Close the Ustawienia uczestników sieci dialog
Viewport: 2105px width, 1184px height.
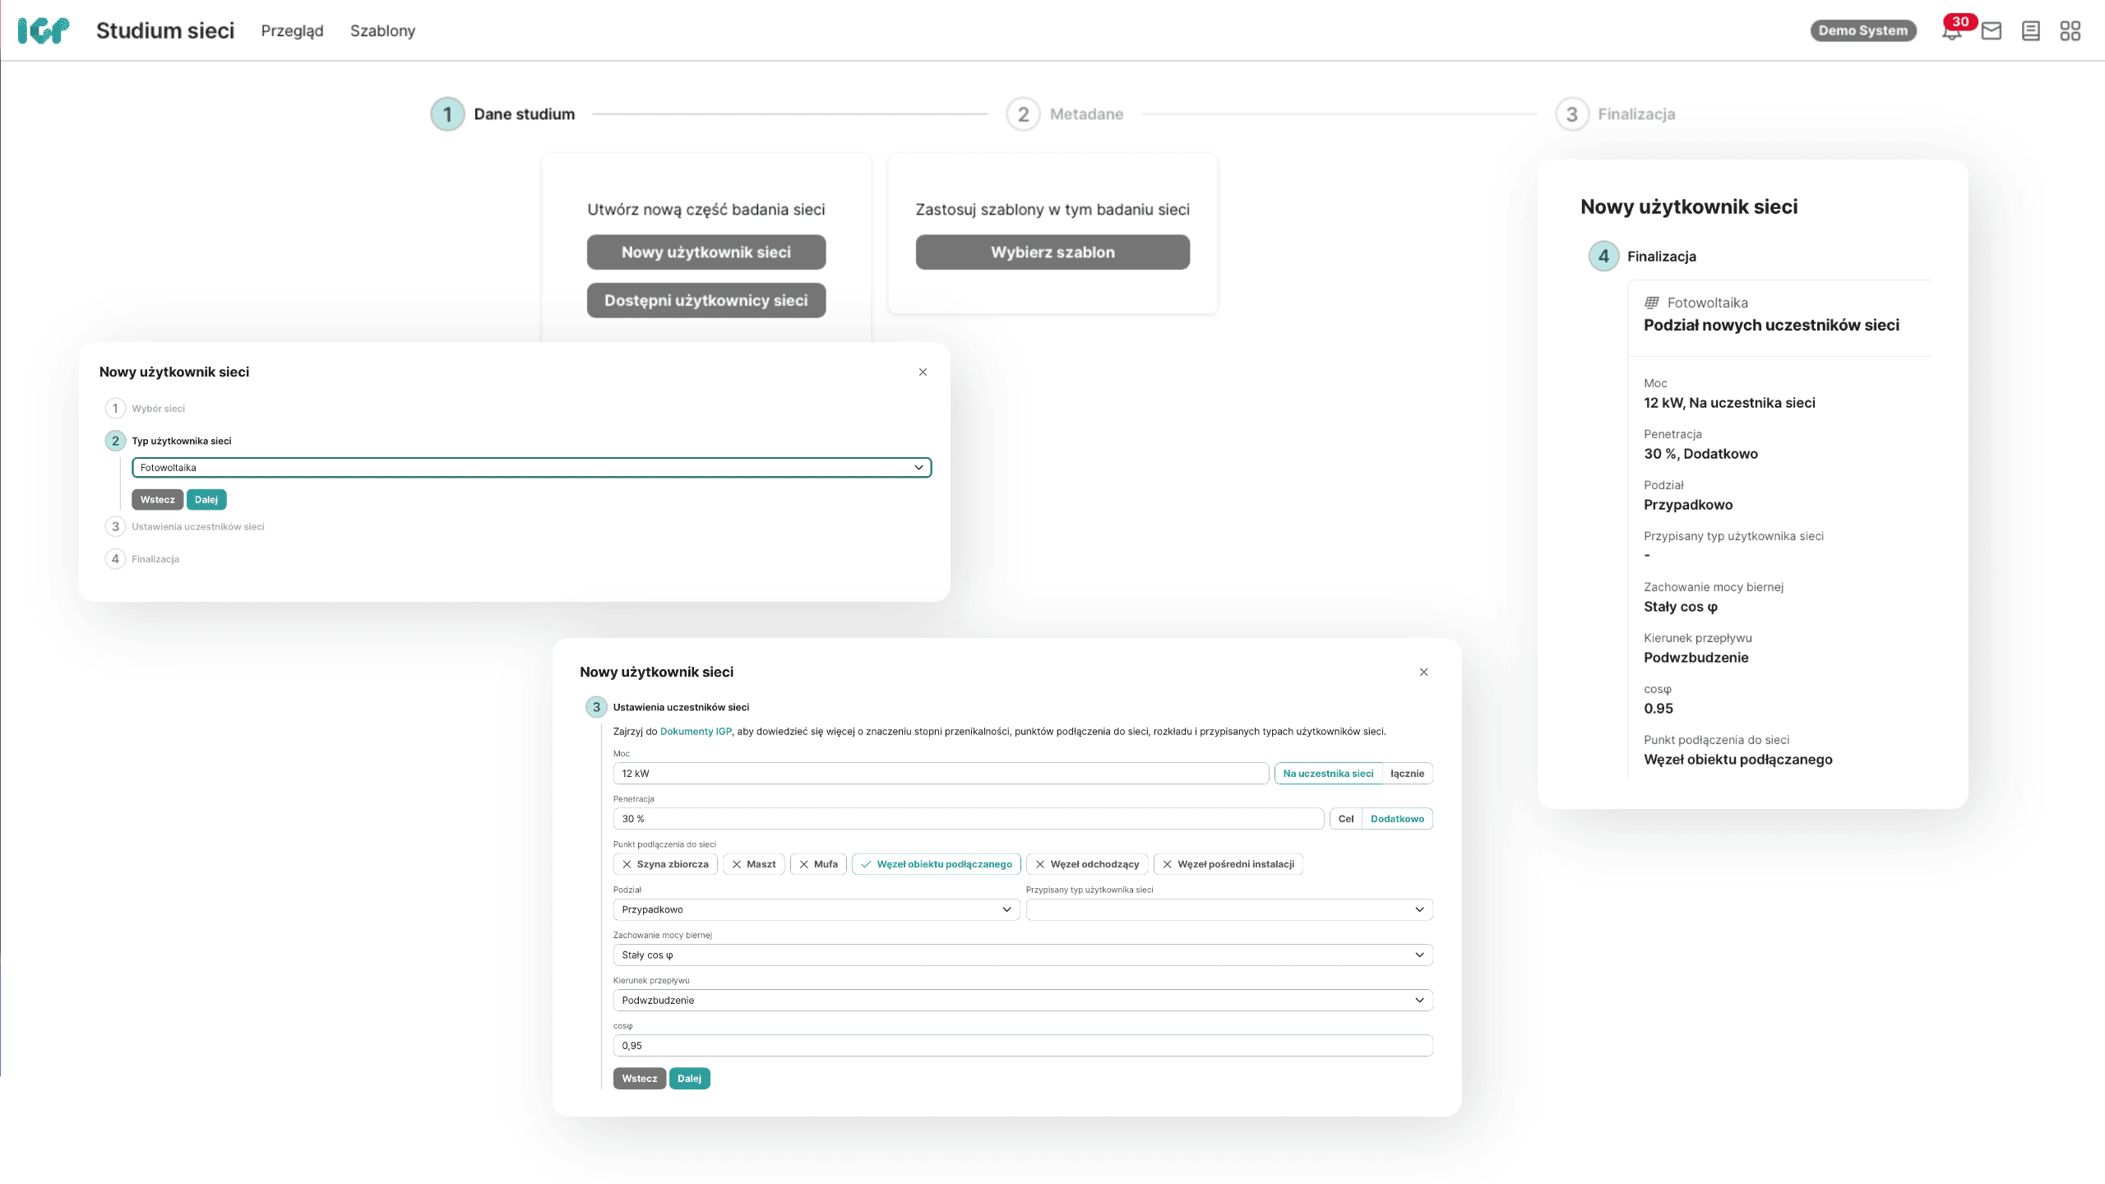coord(1423,673)
